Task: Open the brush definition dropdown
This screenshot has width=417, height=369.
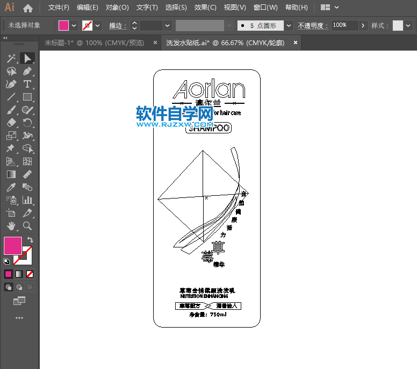Action: tap(289, 26)
